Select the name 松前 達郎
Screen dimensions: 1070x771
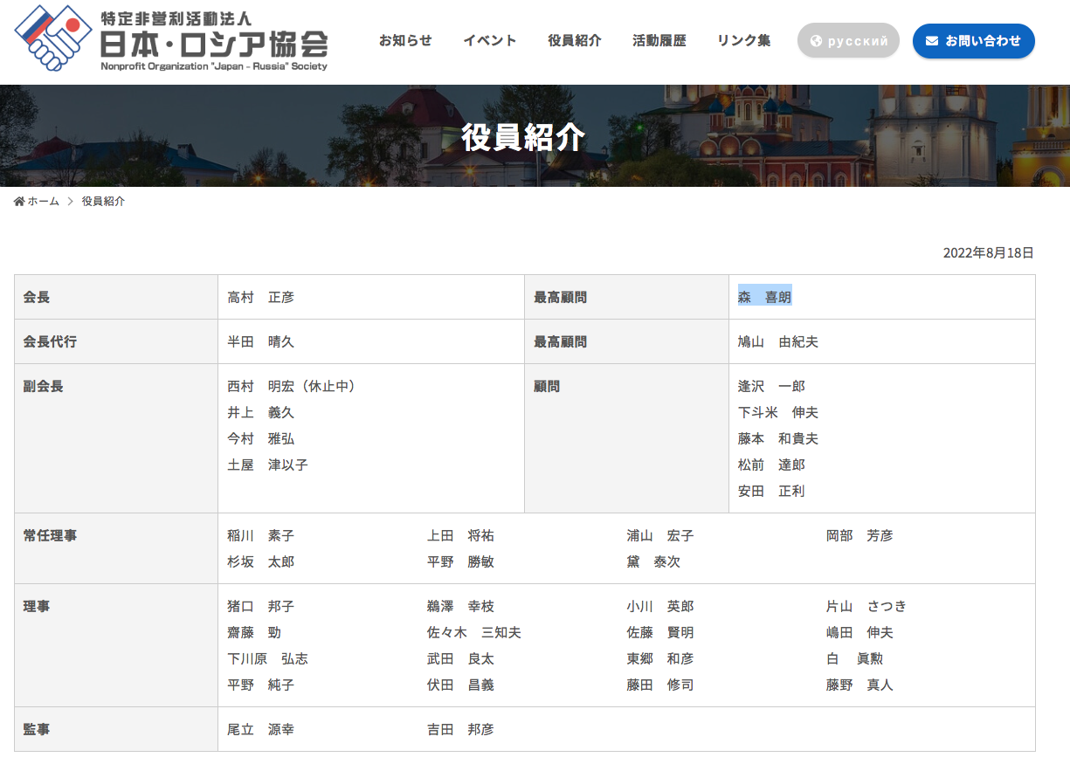[x=772, y=465]
